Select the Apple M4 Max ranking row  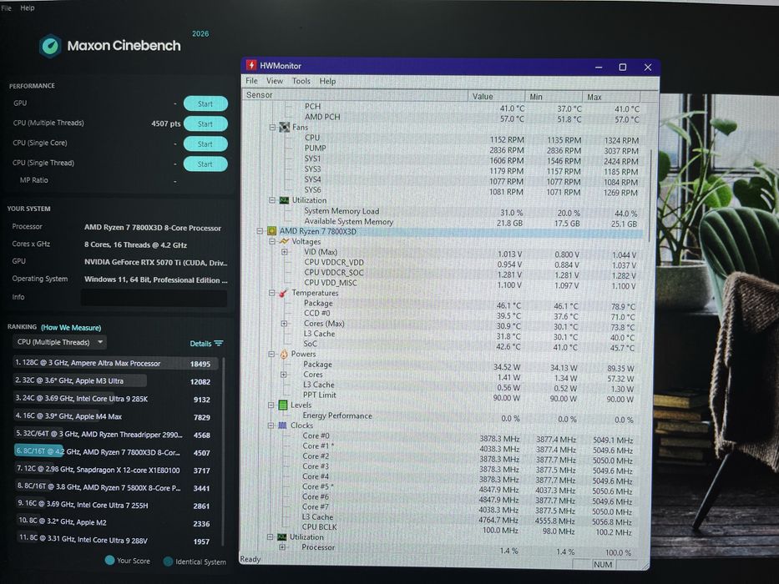pos(115,417)
